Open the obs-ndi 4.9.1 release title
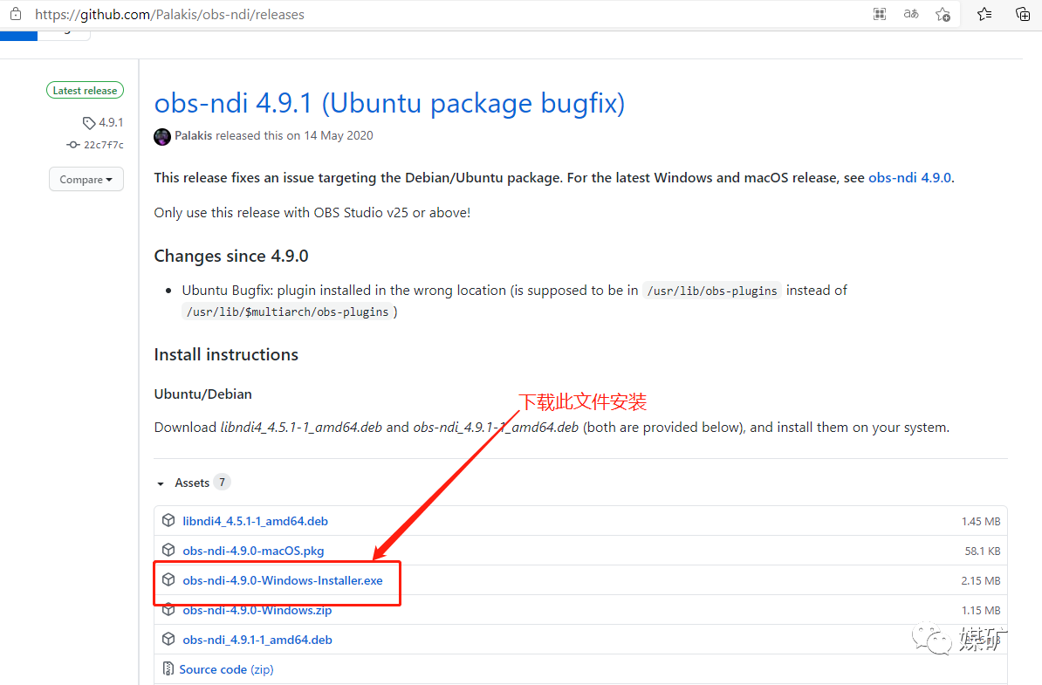Image resolution: width=1042 pixels, height=685 pixels. click(x=389, y=103)
